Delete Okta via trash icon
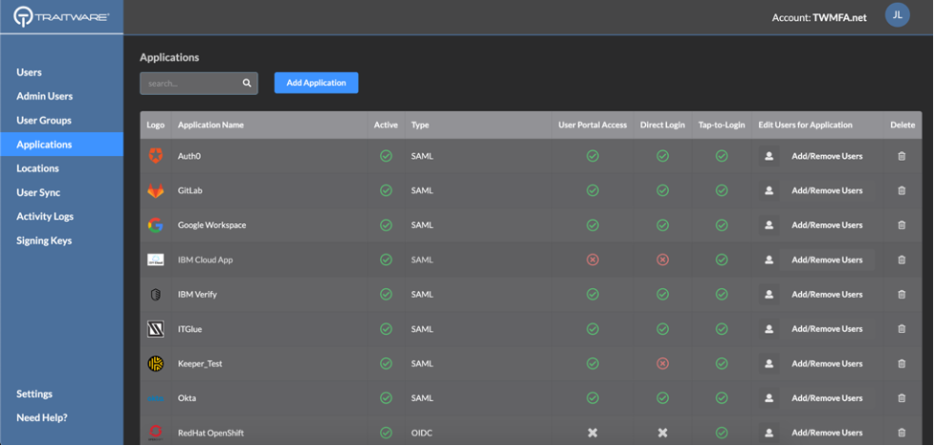This screenshot has height=446, width=935. tap(902, 398)
